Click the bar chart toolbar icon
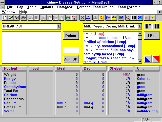 [147, 18]
